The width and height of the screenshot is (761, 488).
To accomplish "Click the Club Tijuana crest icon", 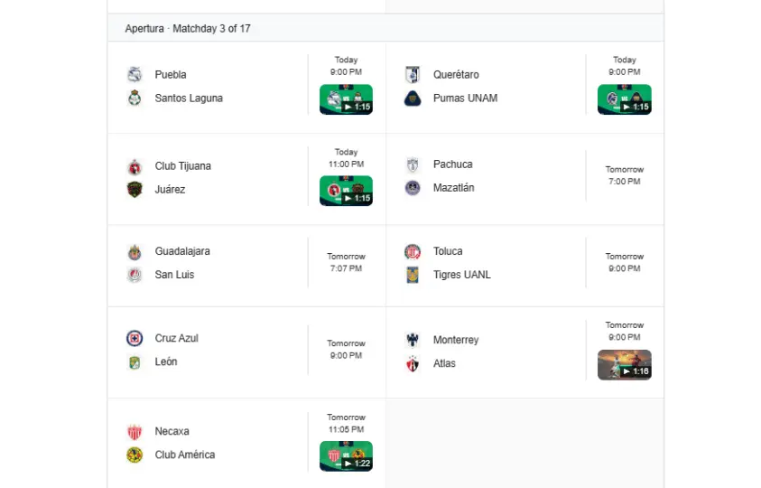I will tap(135, 166).
